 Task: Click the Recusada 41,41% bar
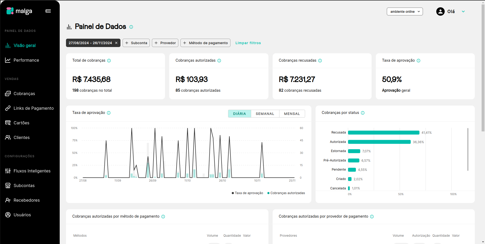384,132
